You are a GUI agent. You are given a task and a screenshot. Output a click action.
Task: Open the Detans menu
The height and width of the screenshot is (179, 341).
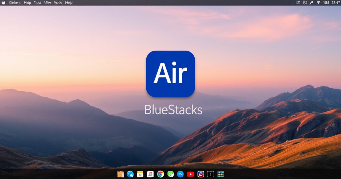(x=15, y=3)
